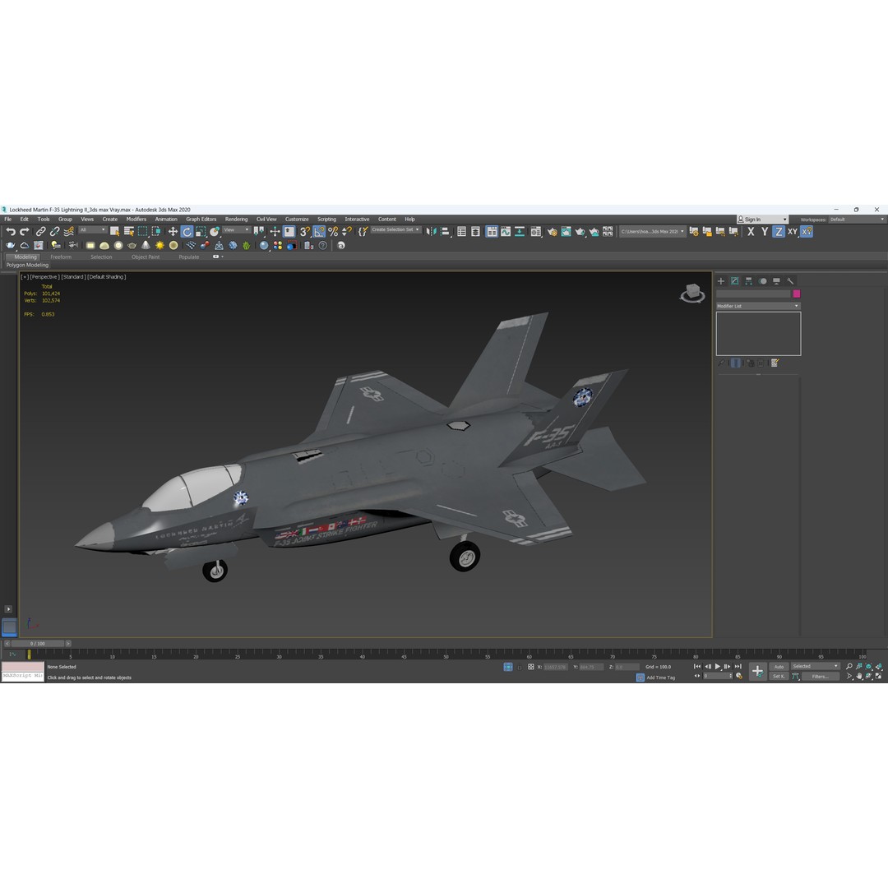This screenshot has width=888, height=888.
Task: Open the Display command panel tab
Action: point(776,281)
